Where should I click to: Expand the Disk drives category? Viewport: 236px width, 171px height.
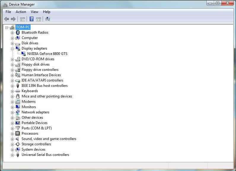tap(12, 43)
